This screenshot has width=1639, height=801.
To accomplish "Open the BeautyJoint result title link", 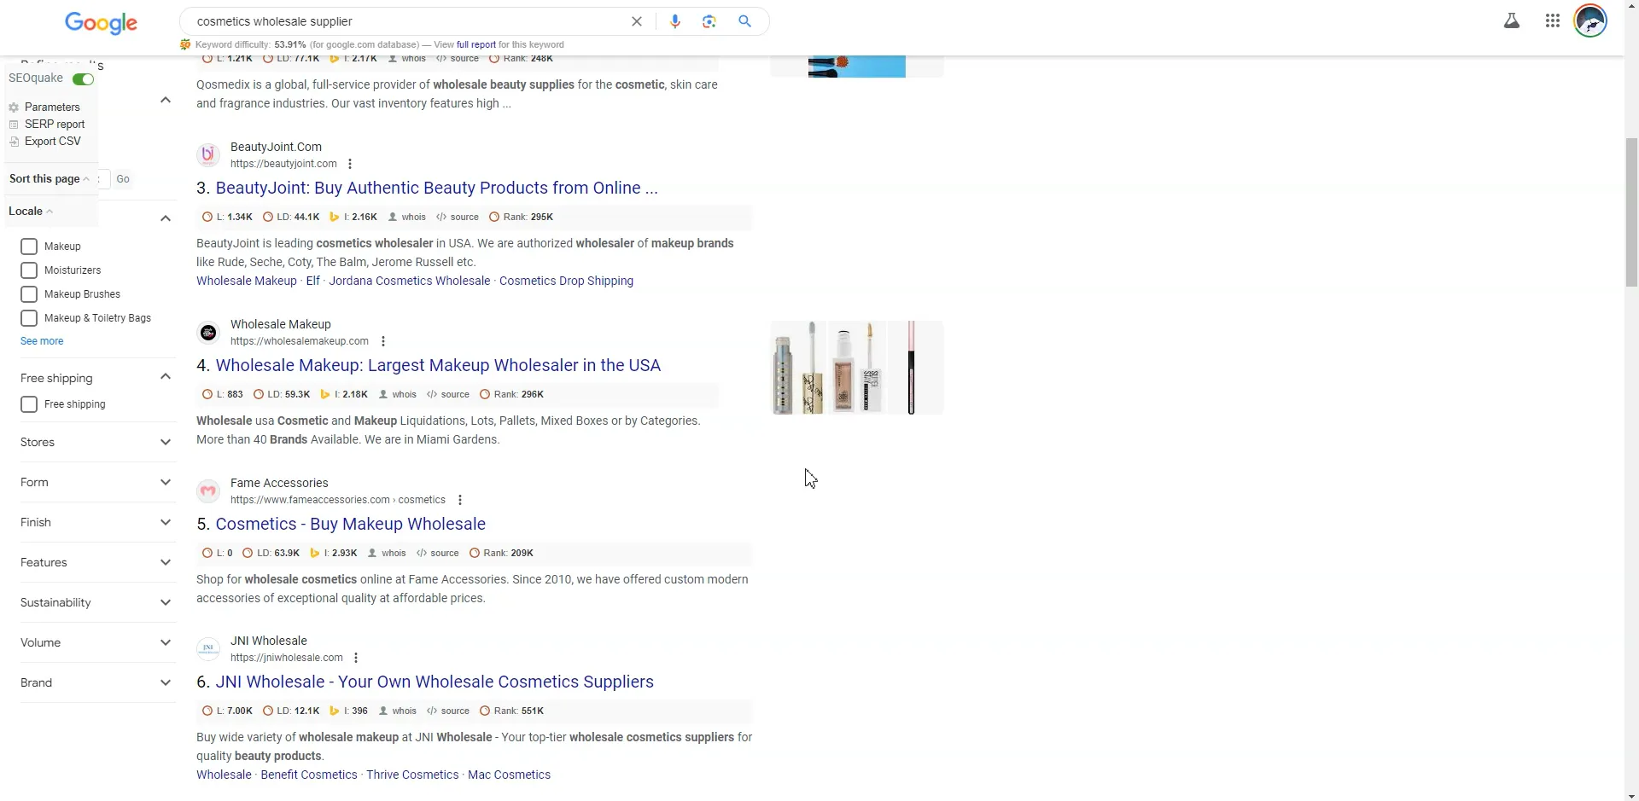I will [x=436, y=188].
